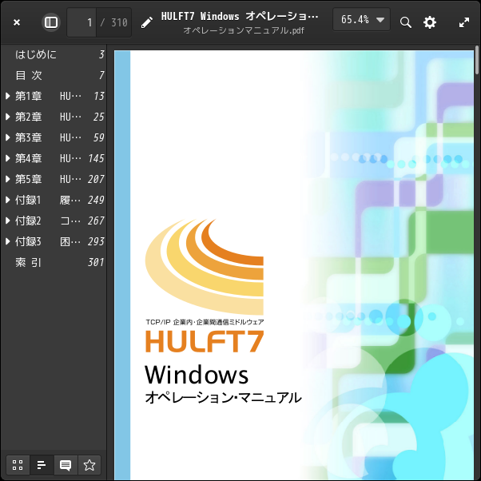Expand the 第5章 outline node

point(8,179)
